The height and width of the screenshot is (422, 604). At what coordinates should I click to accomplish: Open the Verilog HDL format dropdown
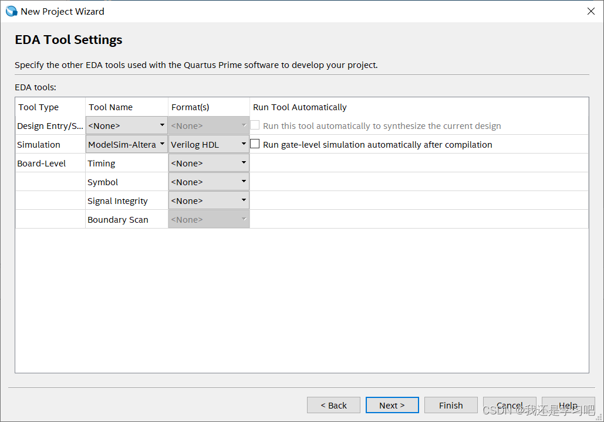[x=209, y=144]
